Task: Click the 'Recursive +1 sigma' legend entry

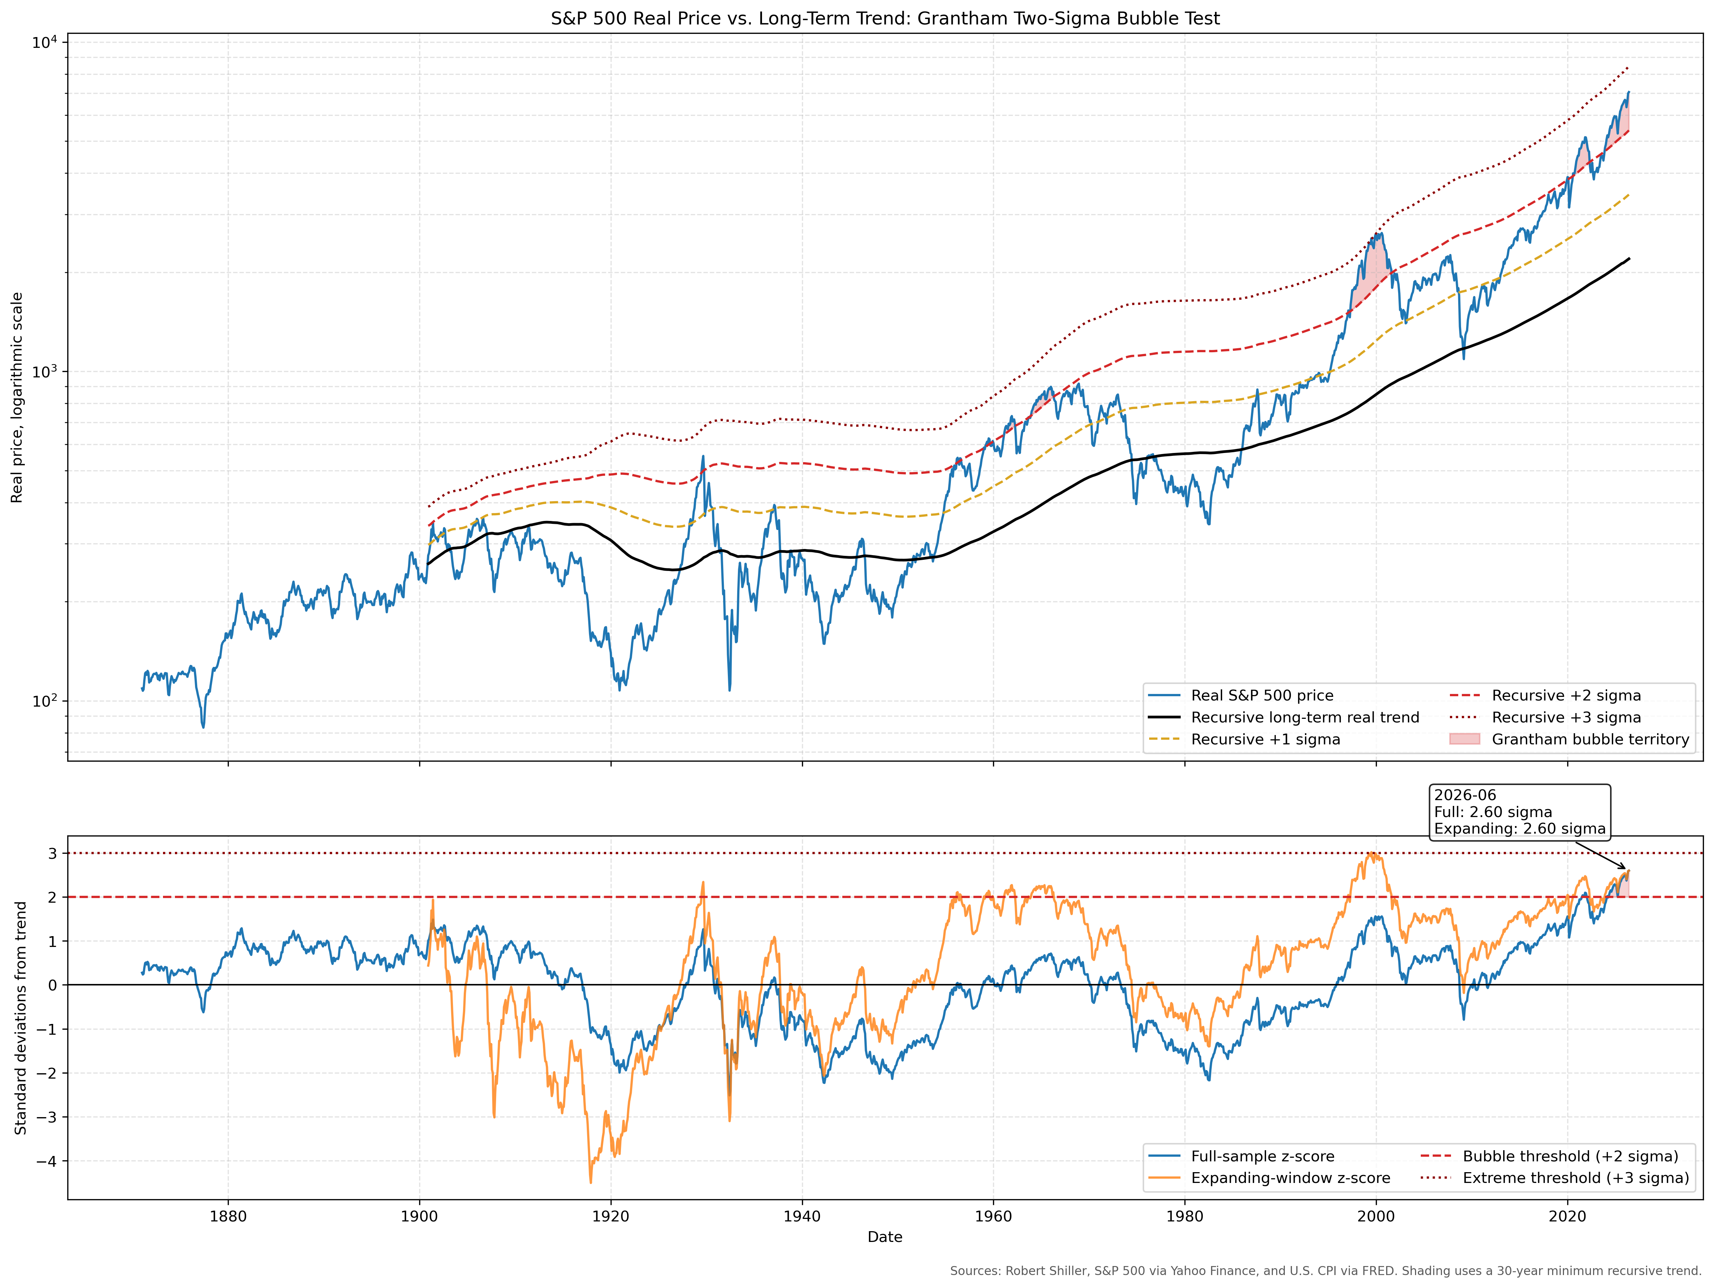Action: click(1244, 739)
